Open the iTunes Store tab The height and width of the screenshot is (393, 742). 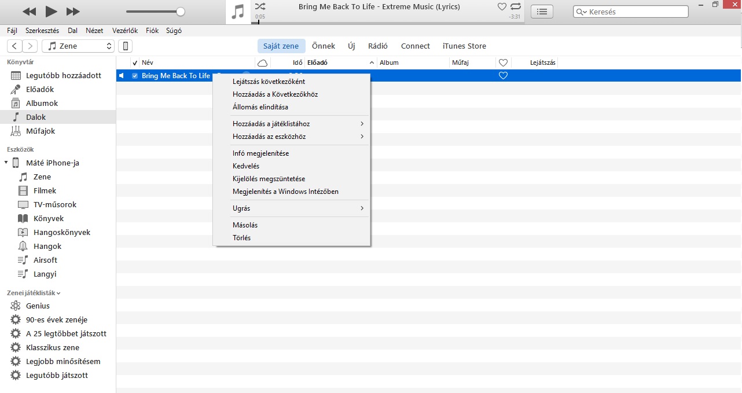click(464, 46)
